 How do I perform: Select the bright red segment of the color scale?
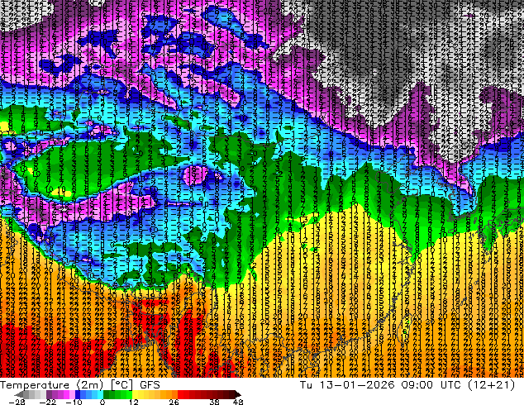[183, 394]
